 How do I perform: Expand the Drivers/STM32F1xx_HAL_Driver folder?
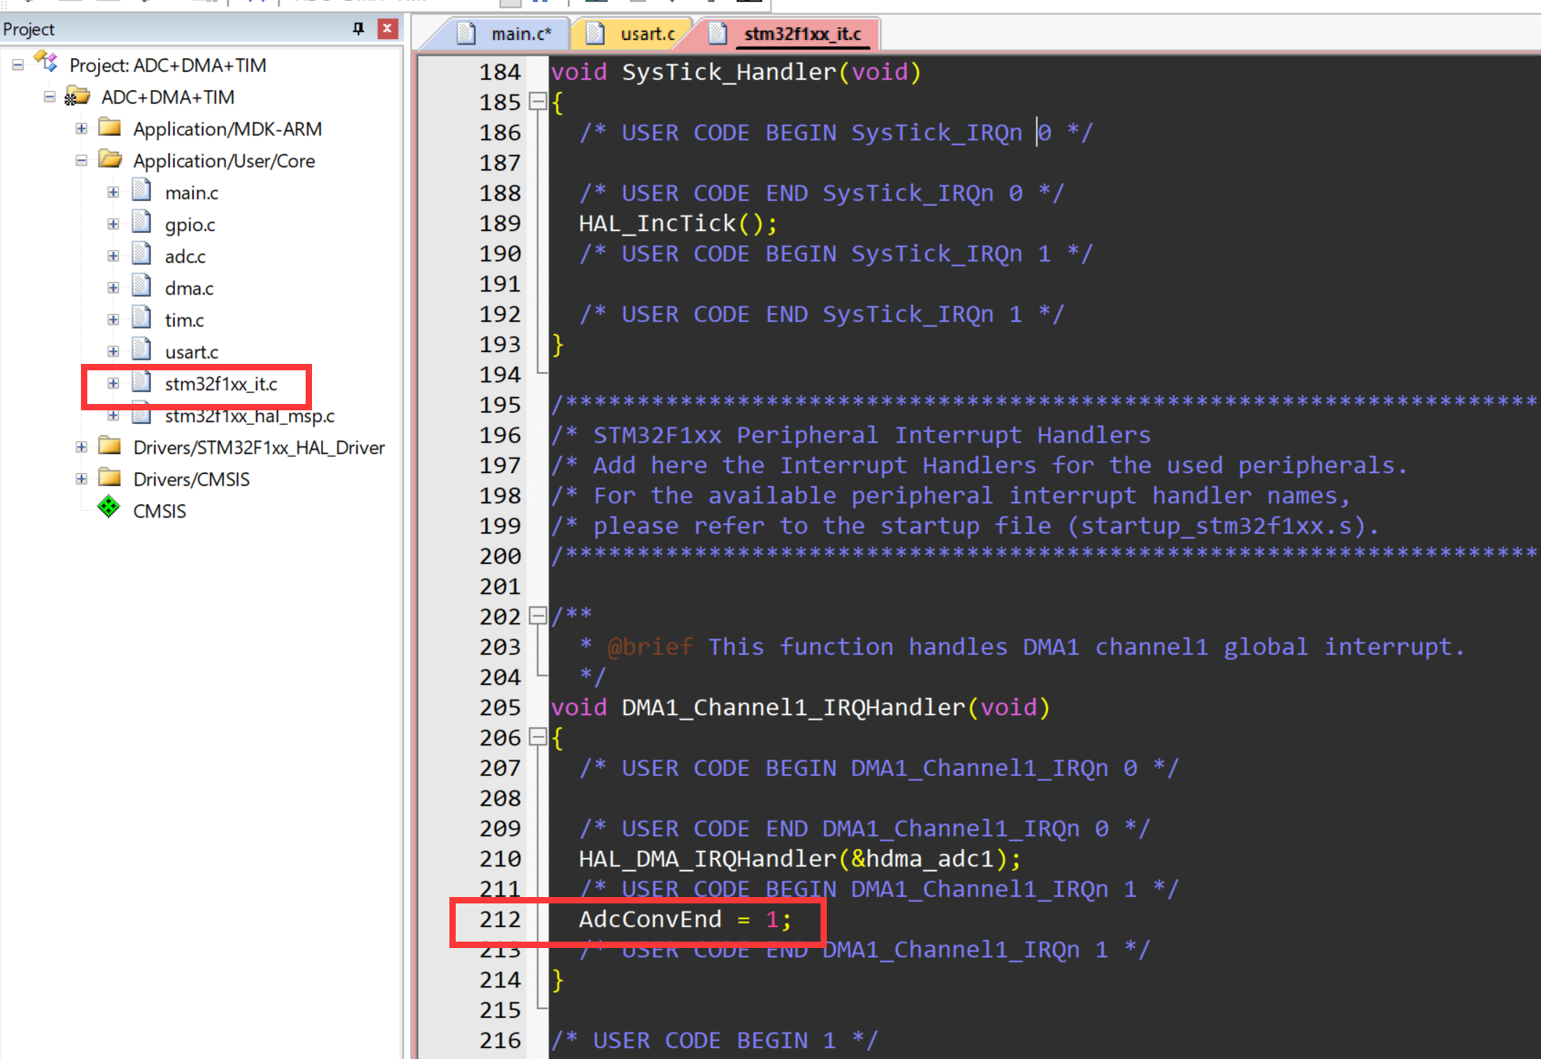tap(81, 448)
